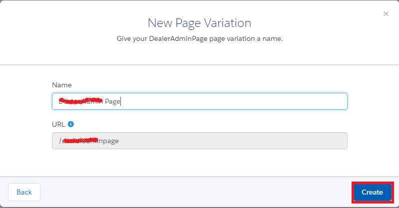Click the empty right end of the URL field
This screenshot has width=399, height=208.
[300, 141]
